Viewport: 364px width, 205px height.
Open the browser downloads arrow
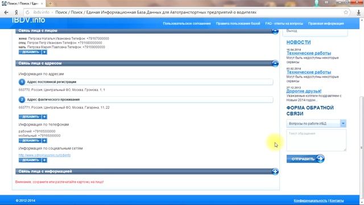359,13
